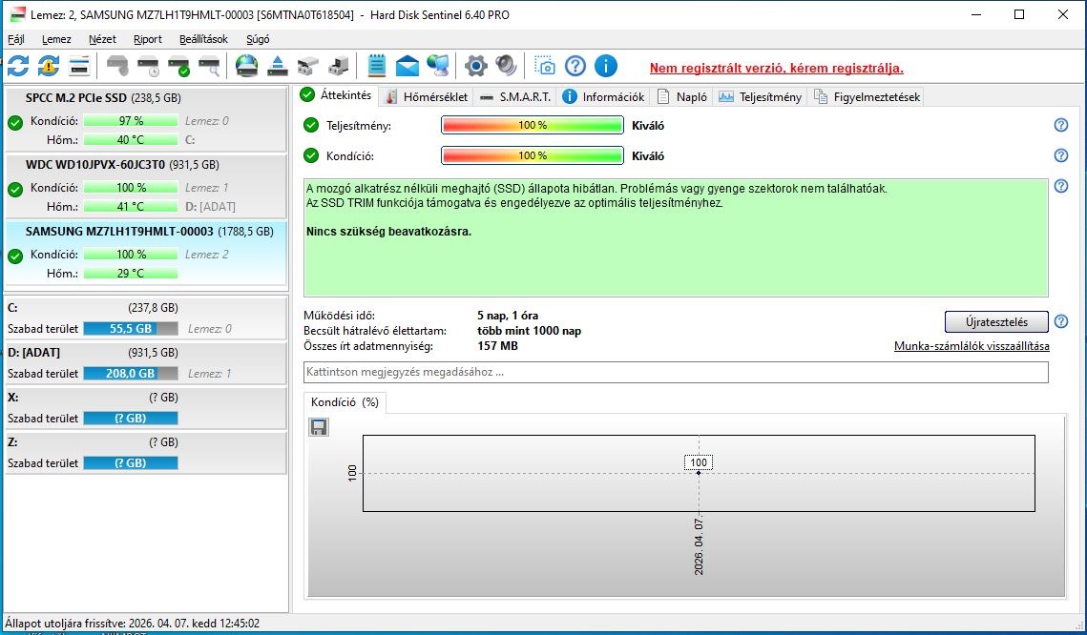Click the blue info circle toolbar icon
The image size is (1087, 635).
(606, 67)
